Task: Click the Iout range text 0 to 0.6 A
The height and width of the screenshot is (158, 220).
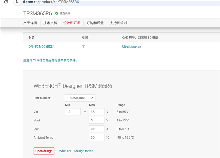Action: pyautogui.click(x=123, y=129)
